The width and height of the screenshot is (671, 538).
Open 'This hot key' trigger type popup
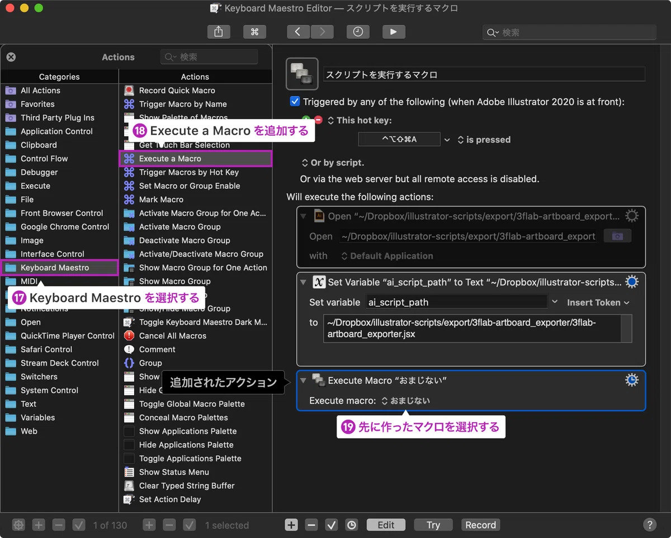(360, 120)
